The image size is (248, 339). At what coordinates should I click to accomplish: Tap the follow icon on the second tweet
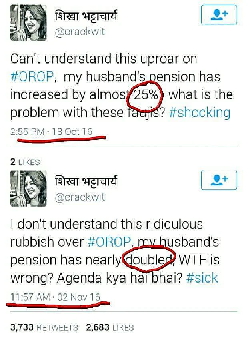click(219, 180)
